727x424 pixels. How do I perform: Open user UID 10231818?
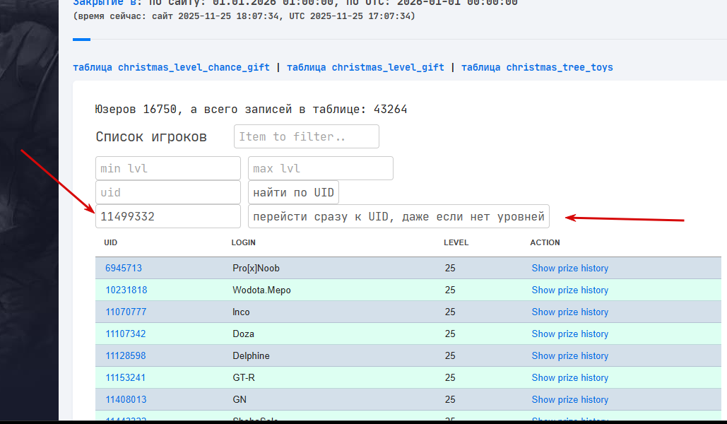[x=126, y=290]
